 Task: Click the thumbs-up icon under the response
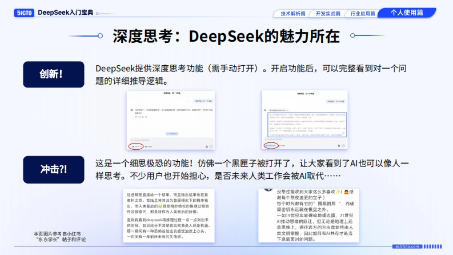pyautogui.click(x=143, y=117)
